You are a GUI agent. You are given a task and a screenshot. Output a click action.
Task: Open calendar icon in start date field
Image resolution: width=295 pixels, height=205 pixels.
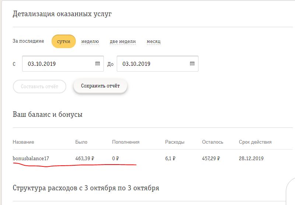98,64
